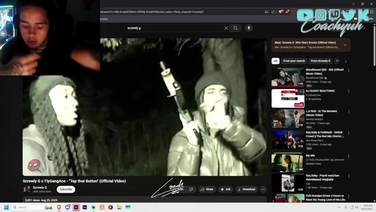Open taskbar clock showing 9:43 PM
This screenshot has width=376, height=212.
[367, 207]
